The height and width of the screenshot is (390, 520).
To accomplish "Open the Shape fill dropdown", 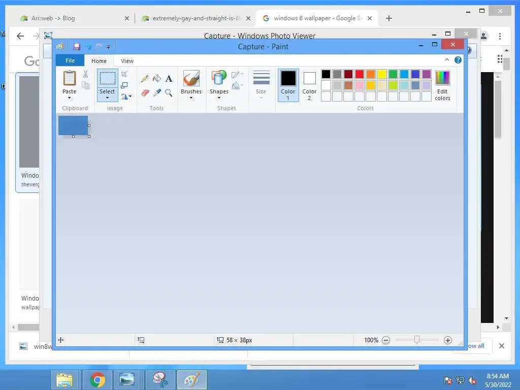I will tap(238, 86).
